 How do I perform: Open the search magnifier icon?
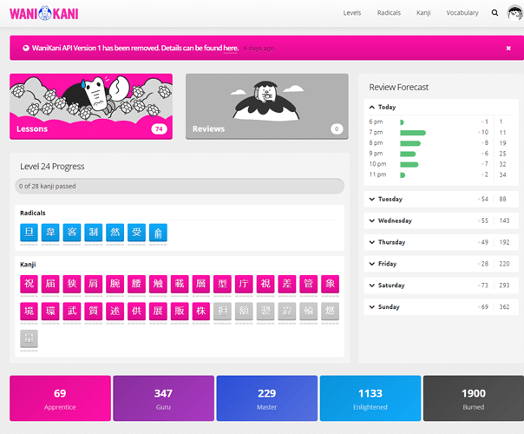pos(495,13)
